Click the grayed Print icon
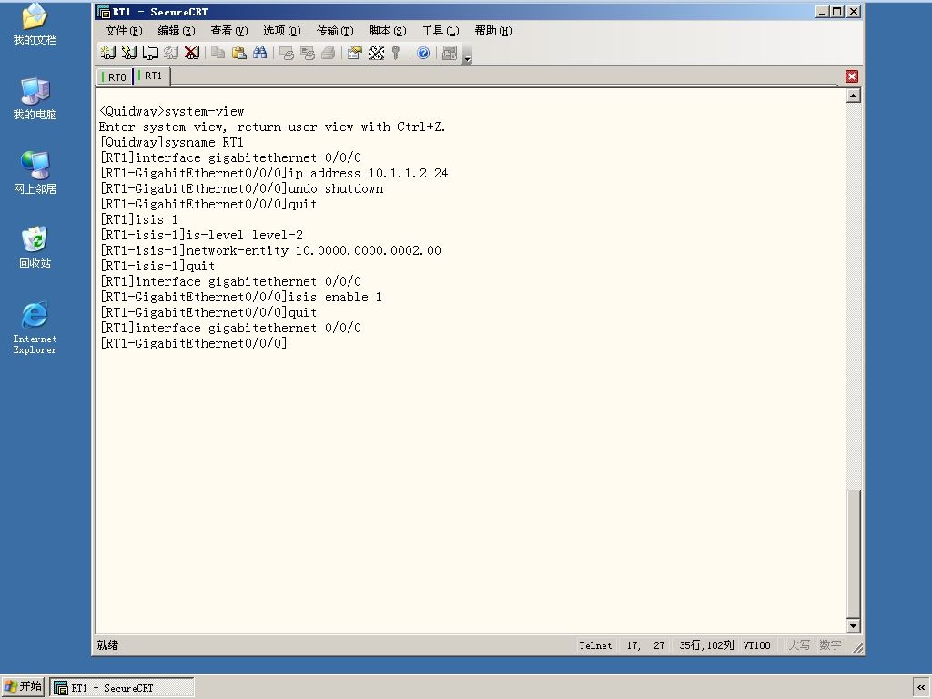This screenshot has height=699, width=932. pos(328,53)
